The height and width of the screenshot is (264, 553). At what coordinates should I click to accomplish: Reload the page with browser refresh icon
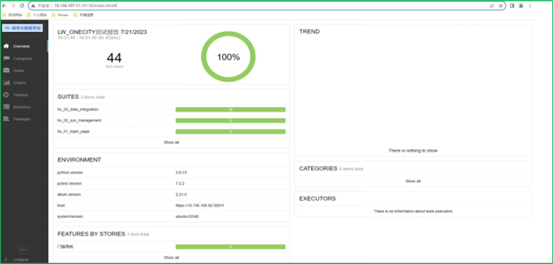tap(22, 5)
